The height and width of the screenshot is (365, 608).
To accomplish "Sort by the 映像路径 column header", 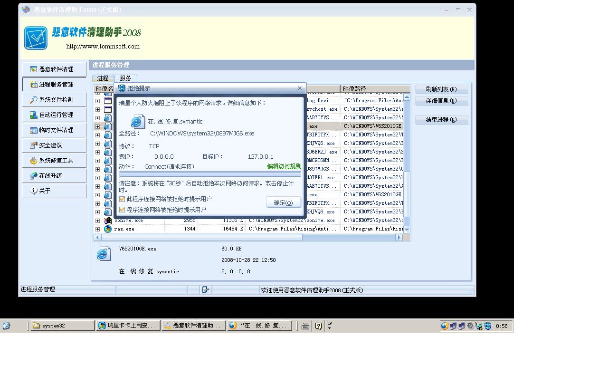I will pyautogui.click(x=375, y=89).
